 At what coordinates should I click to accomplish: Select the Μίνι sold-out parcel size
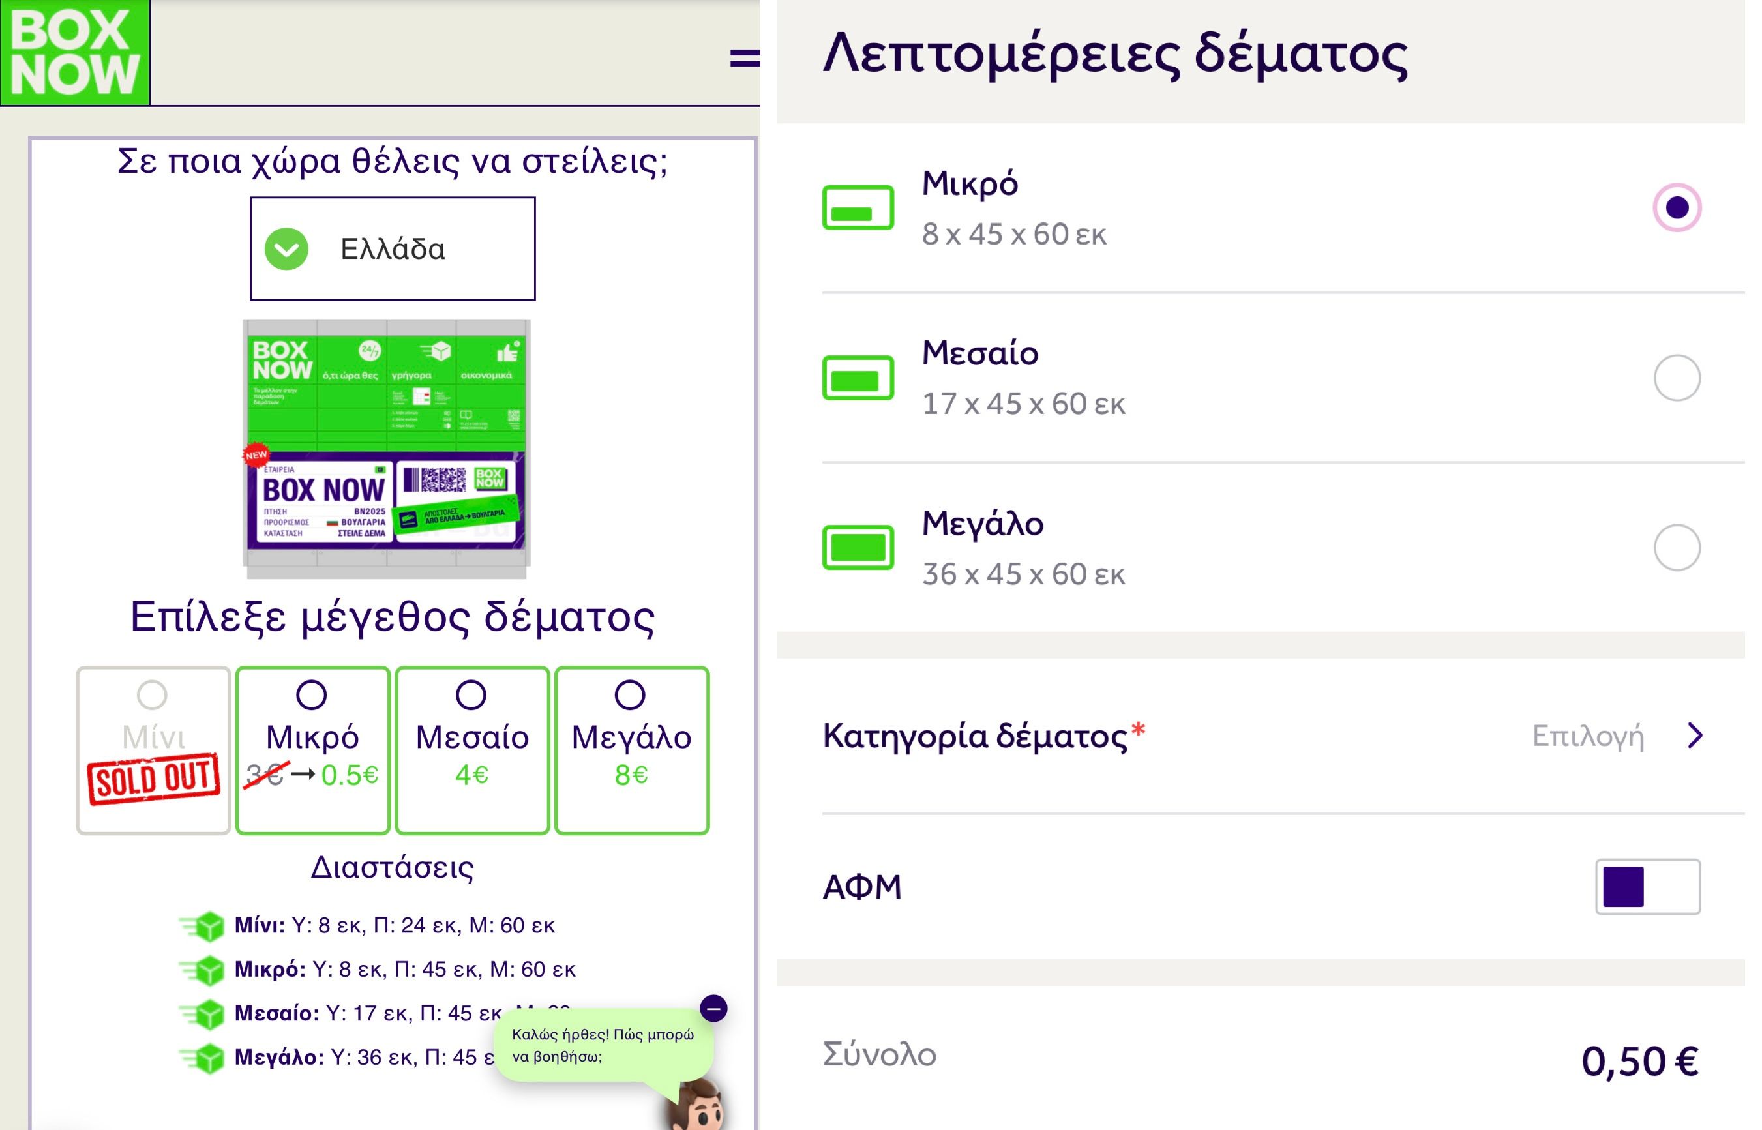pyautogui.click(x=153, y=750)
